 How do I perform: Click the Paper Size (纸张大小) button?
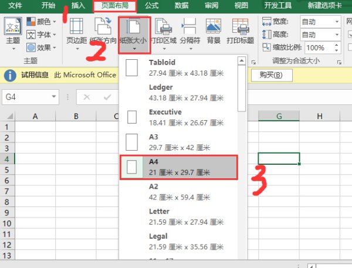coord(134,35)
